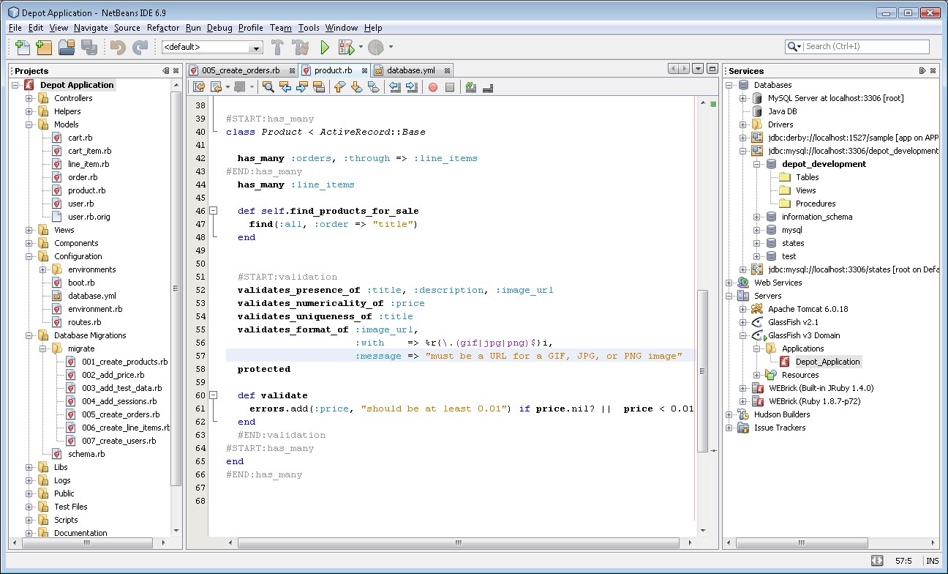Open the Refactor menu
Viewport: 948px width, 574px height.
click(162, 28)
